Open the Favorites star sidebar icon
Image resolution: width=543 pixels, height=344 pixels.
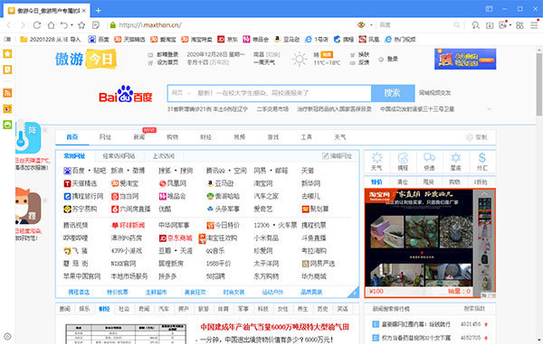pos(7,53)
